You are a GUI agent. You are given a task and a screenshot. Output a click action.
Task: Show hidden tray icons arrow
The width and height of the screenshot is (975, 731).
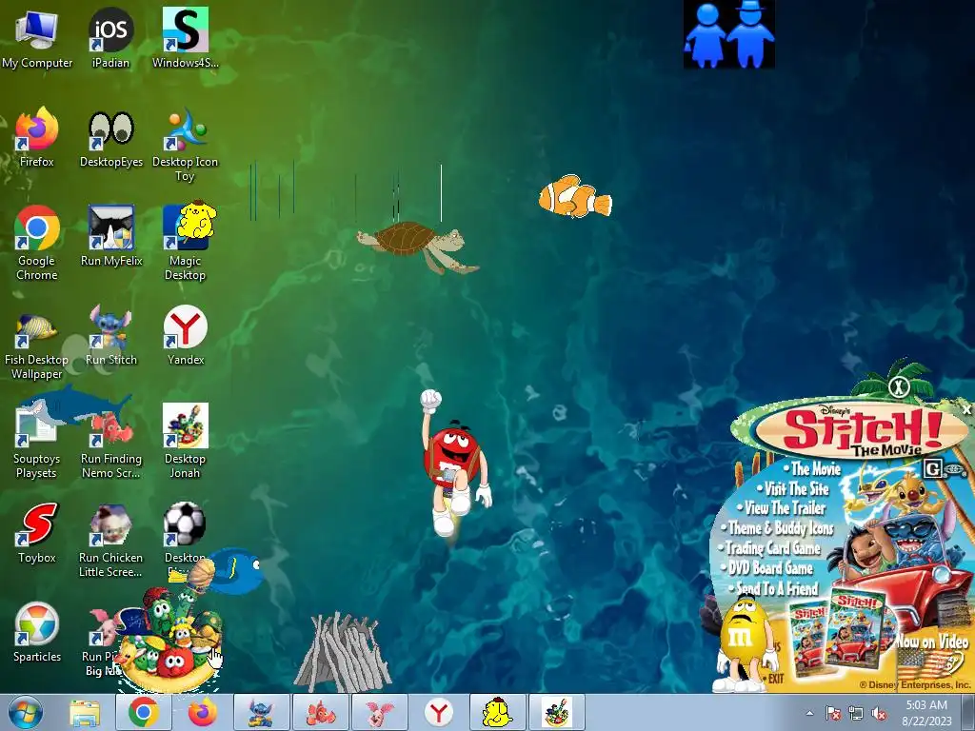pos(809,713)
